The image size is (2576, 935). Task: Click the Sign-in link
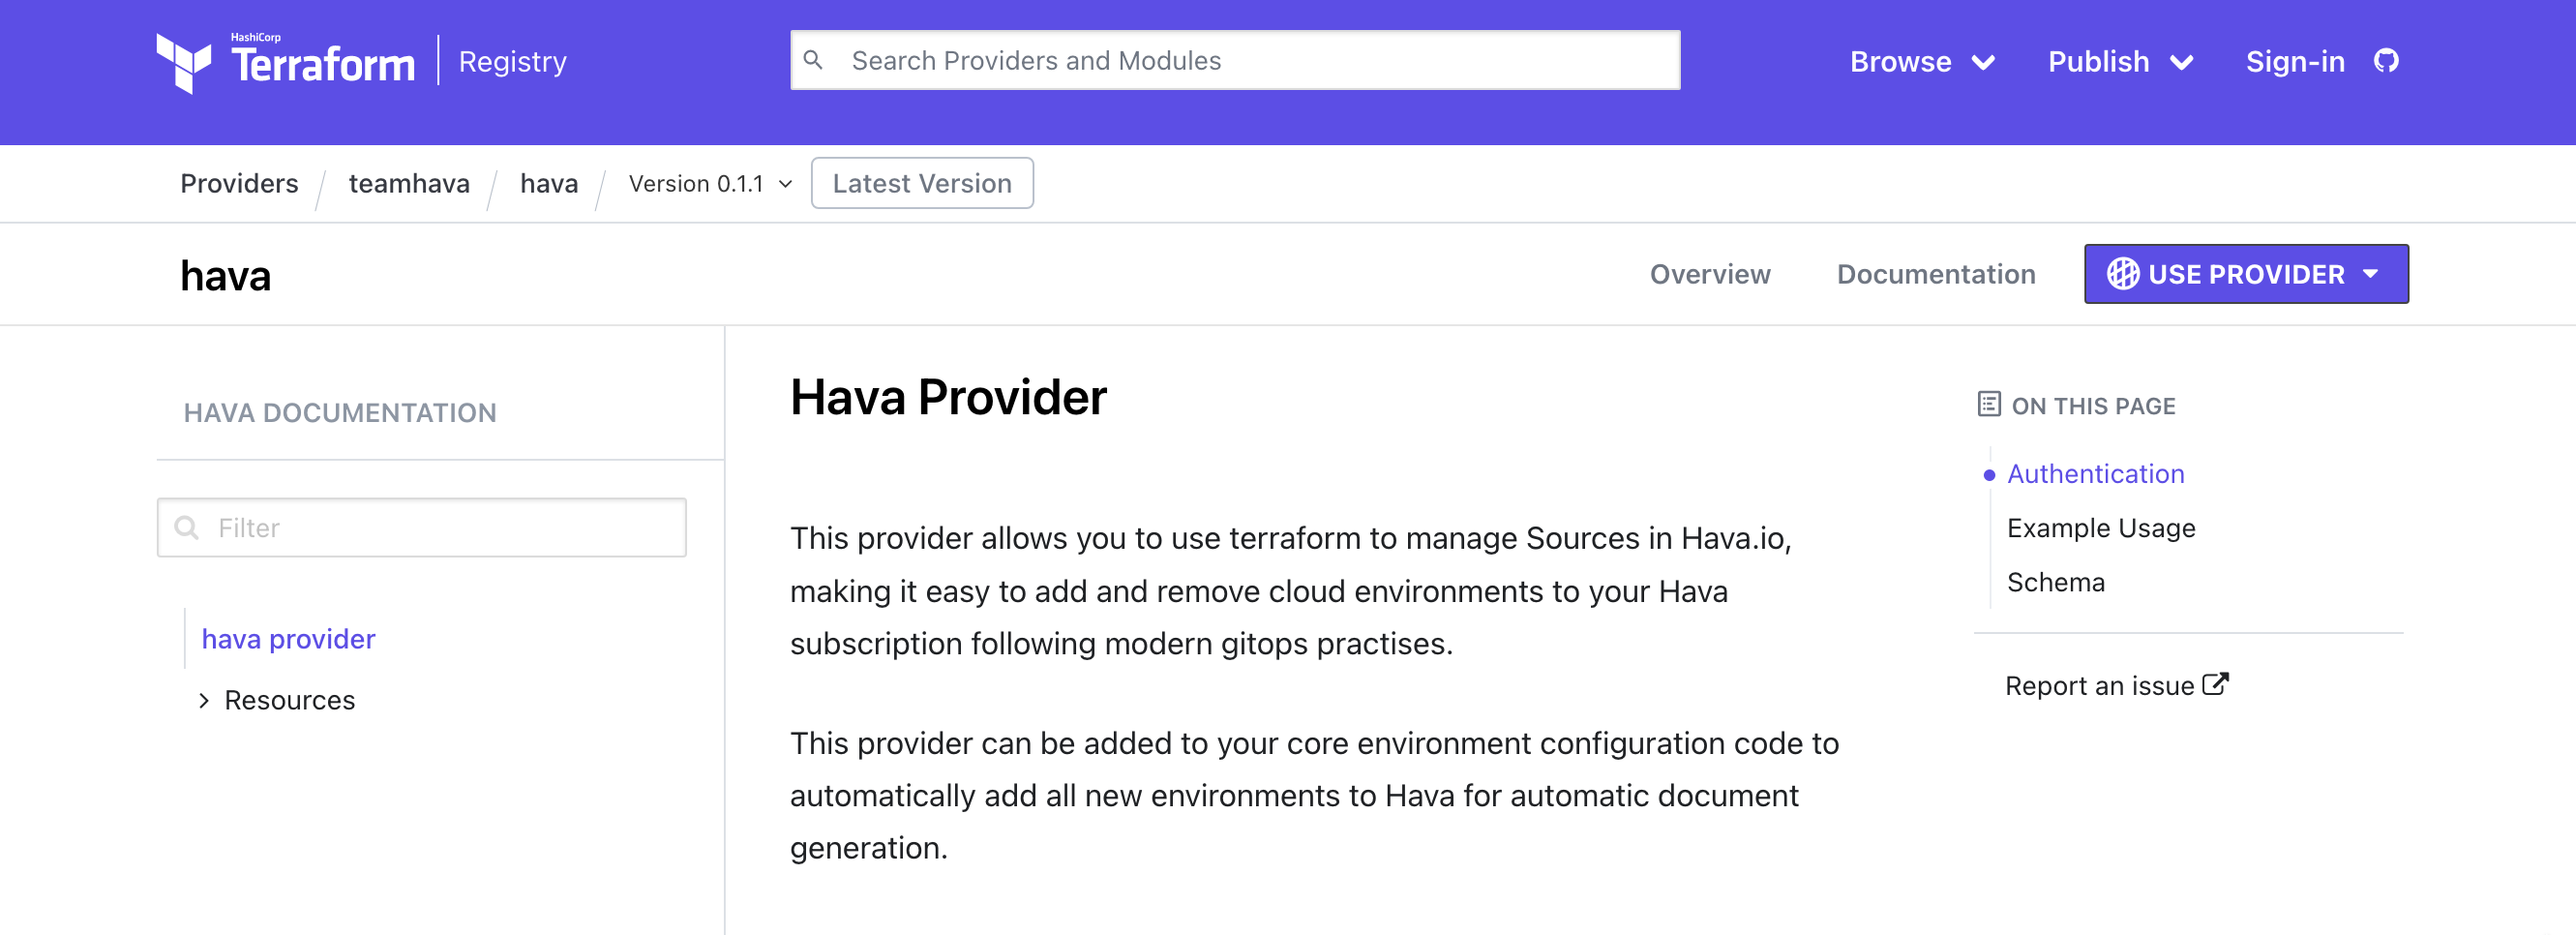2295,61
